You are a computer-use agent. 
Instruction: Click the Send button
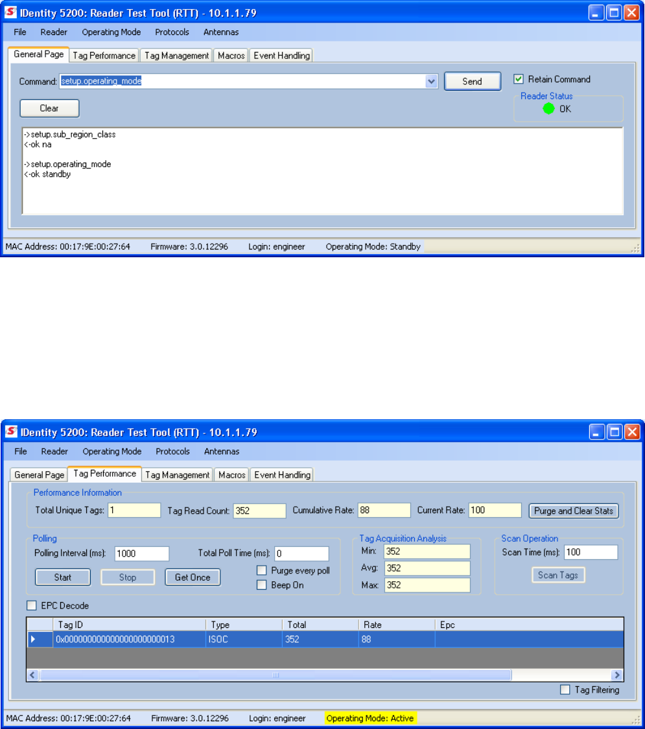[x=473, y=82]
